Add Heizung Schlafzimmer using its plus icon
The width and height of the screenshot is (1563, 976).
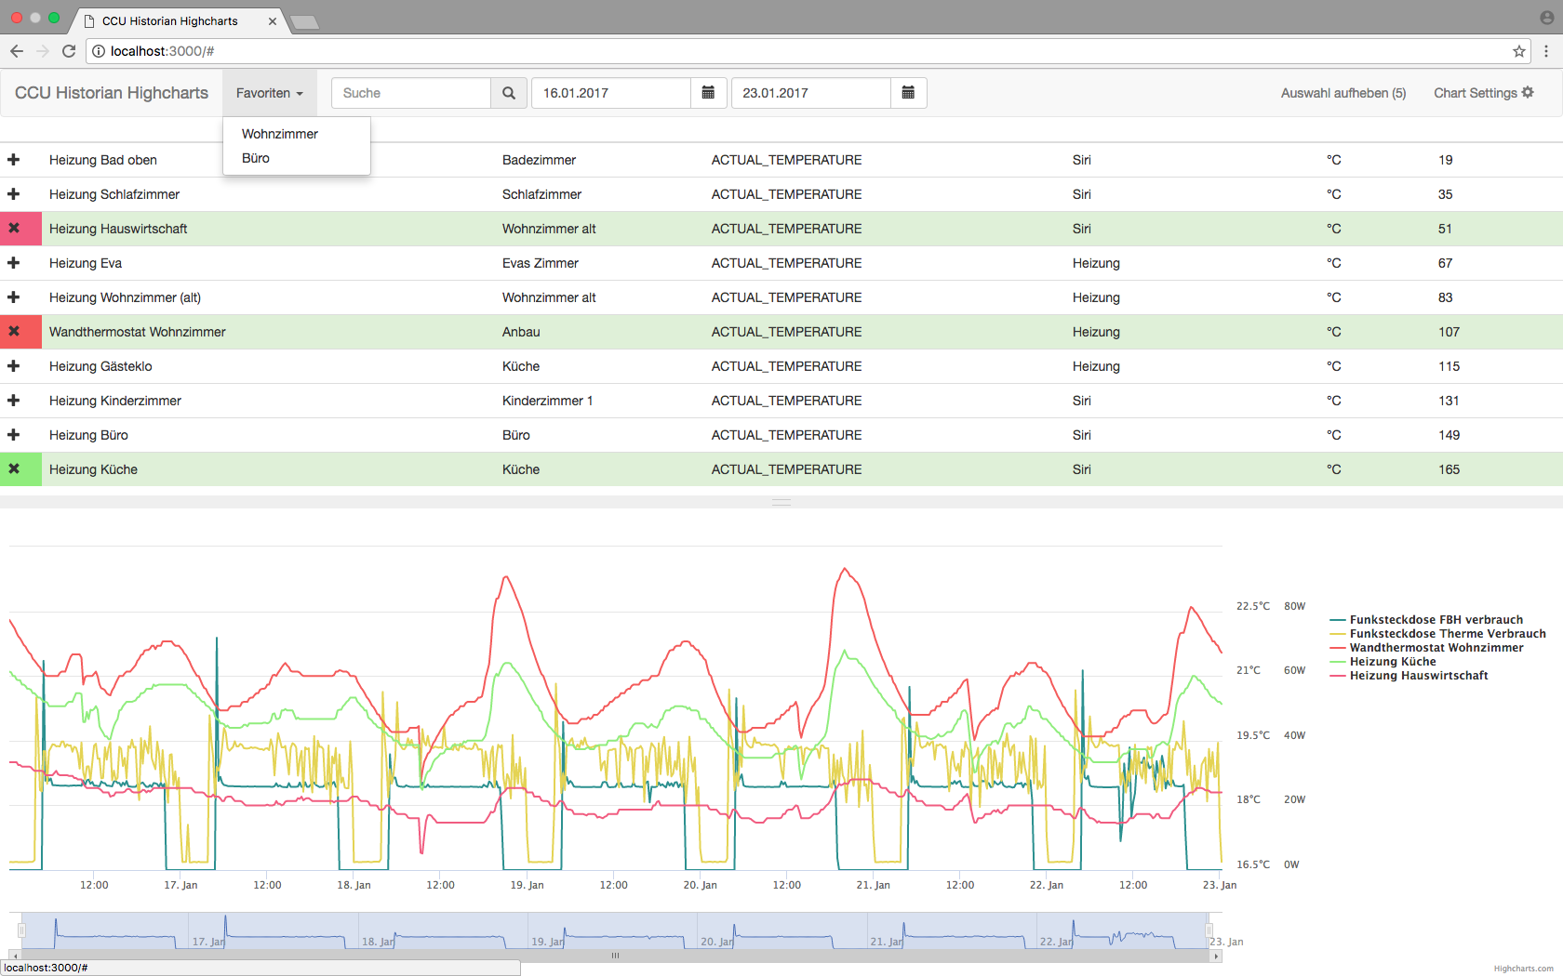(13, 193)
